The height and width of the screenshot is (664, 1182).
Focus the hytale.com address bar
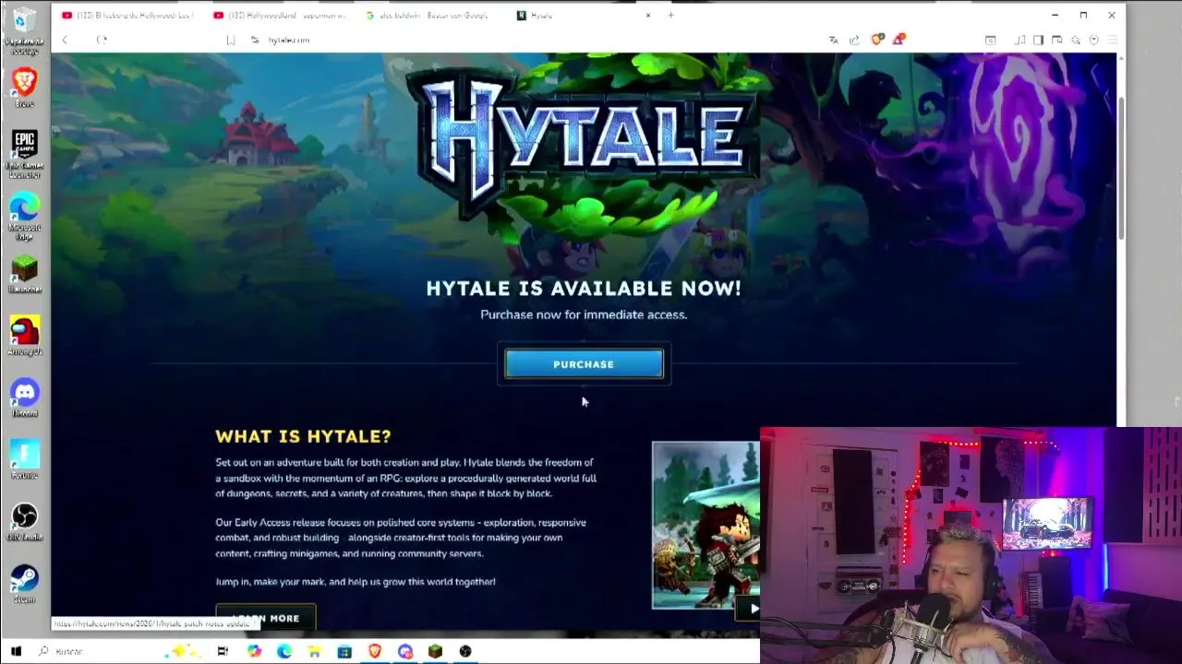[536, 40]
